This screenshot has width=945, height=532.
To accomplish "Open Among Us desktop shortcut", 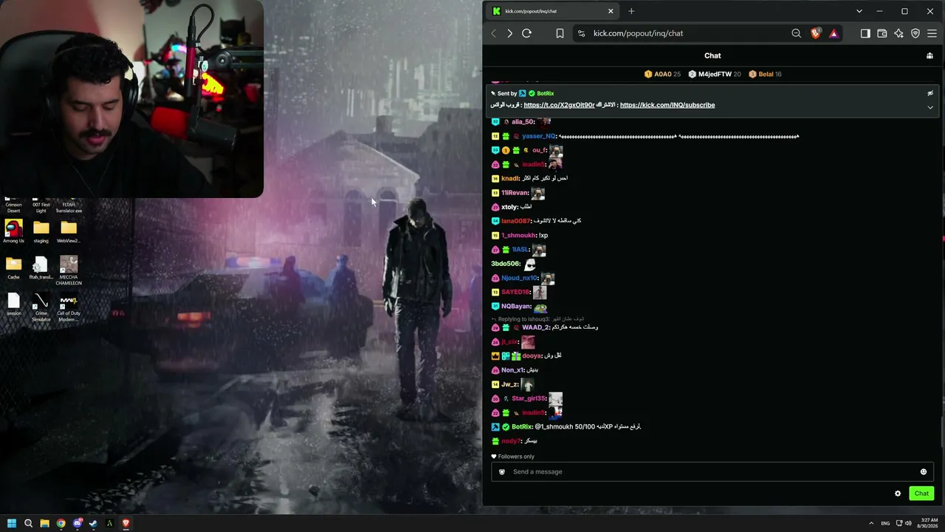I will tap(13, 231).
